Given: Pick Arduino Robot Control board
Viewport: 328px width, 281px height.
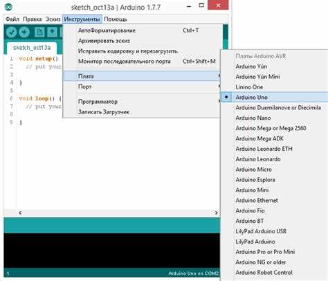Looking at the screenshot, I should (x=275, y=273).
